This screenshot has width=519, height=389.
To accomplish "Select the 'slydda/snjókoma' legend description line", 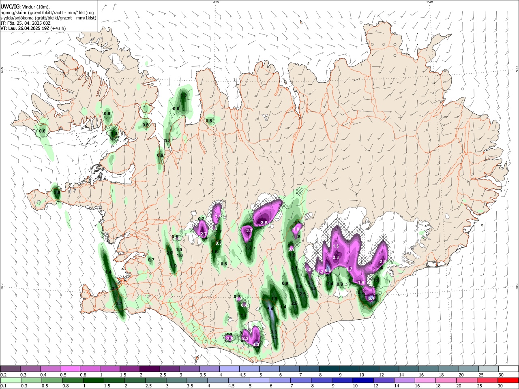I will point(48,18).
